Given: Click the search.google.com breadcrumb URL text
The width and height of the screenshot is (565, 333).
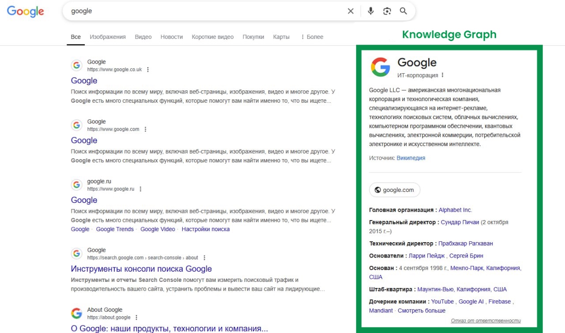Looking at the screenshot, I should [x=143, y=258].
